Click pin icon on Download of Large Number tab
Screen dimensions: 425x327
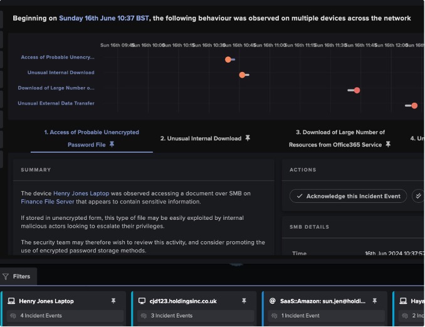coord(388,145)
